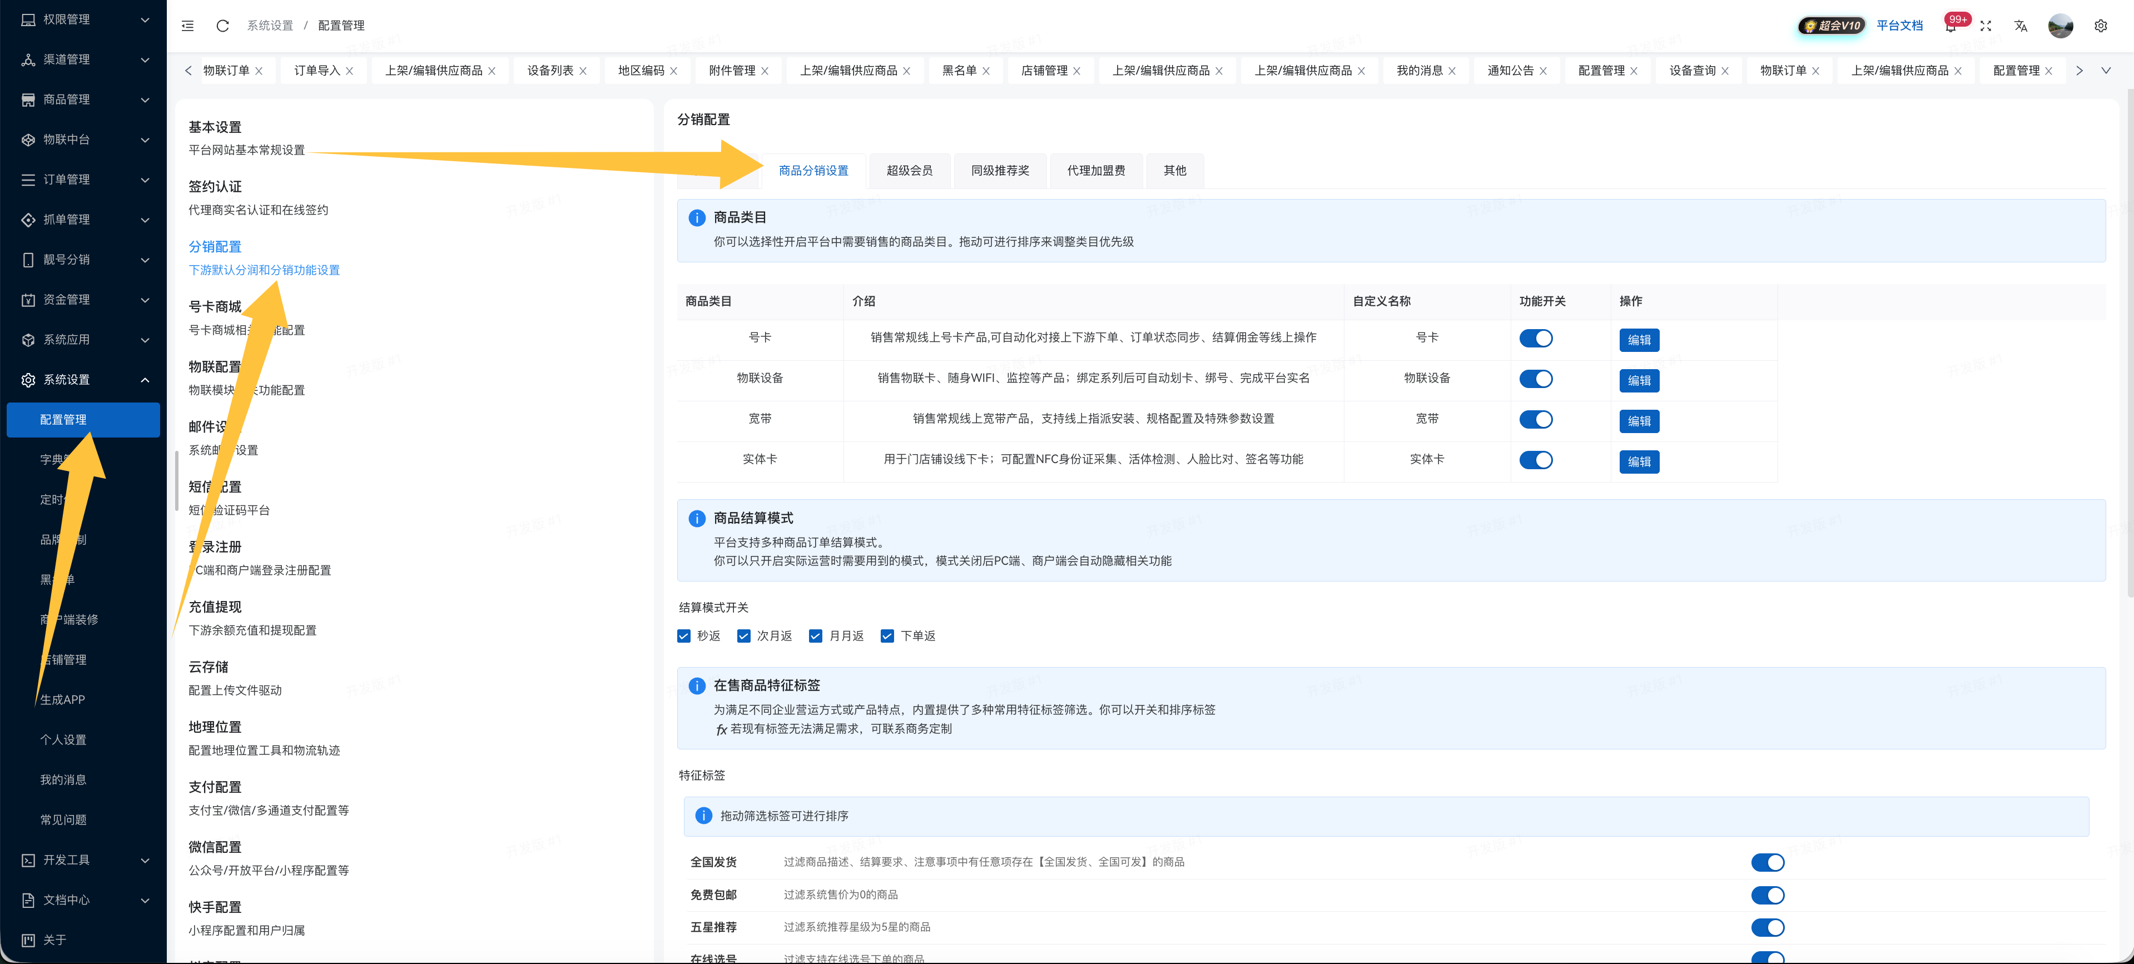Open the 代理加盟费 tab

point(1095,171)
